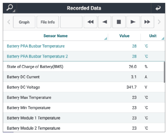
Task: Toggle Battery PRA Busbar Temperature 2 row
Action: [x=84, y=56]
